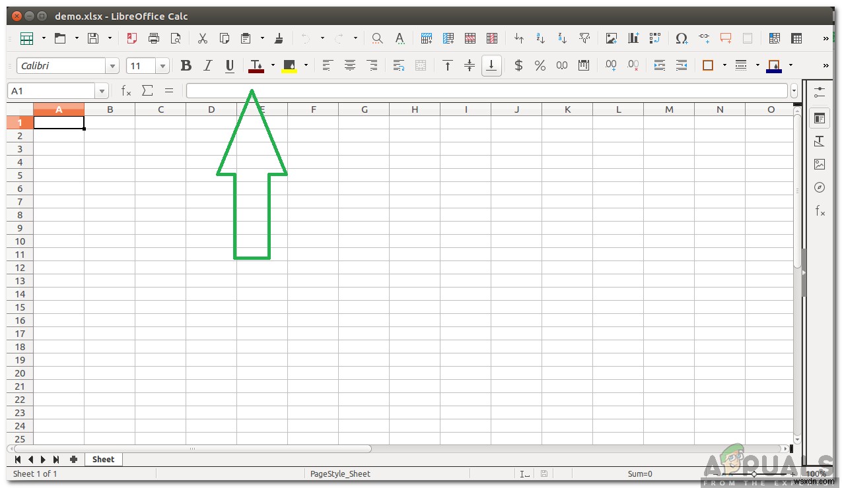The image size is (842, 488).
Task: Apply yellow highlighting color swatch
Action: tap(289, 65)
